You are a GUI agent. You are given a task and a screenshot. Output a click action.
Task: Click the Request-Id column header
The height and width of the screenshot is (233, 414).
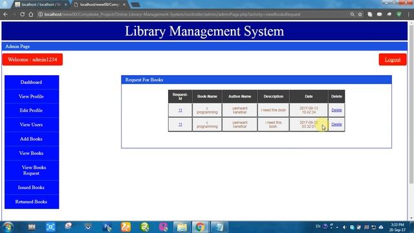pyautogui.click(x=180, y=96)
